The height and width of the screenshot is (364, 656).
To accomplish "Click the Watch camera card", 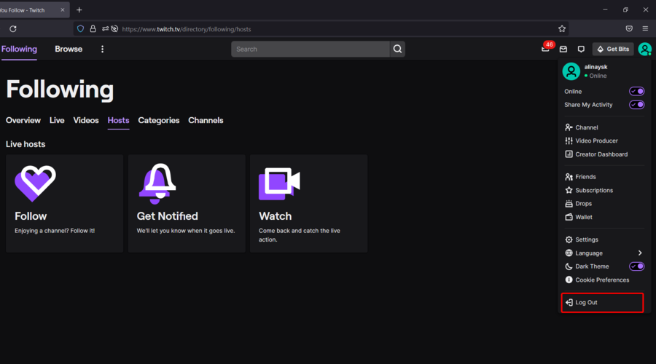I will 309,204.
